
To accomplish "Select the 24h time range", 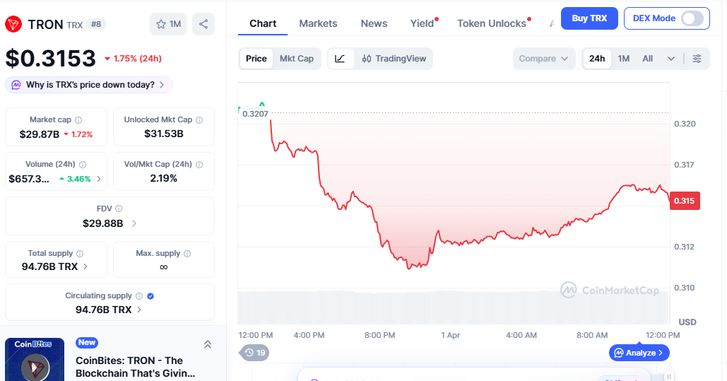I will (597, 59).
